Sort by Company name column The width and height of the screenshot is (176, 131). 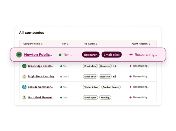click(42, 44)
